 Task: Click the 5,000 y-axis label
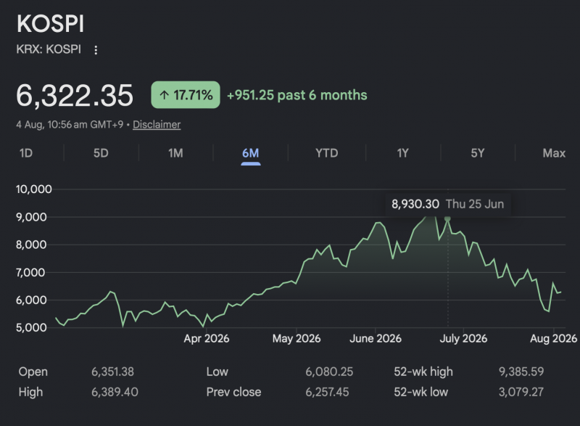pyautogui.click(x=31, y=328)
